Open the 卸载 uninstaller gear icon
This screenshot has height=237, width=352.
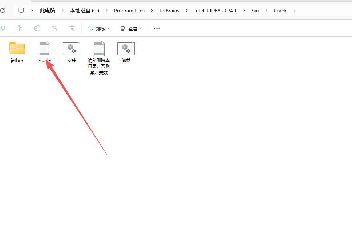pos(126,48)
